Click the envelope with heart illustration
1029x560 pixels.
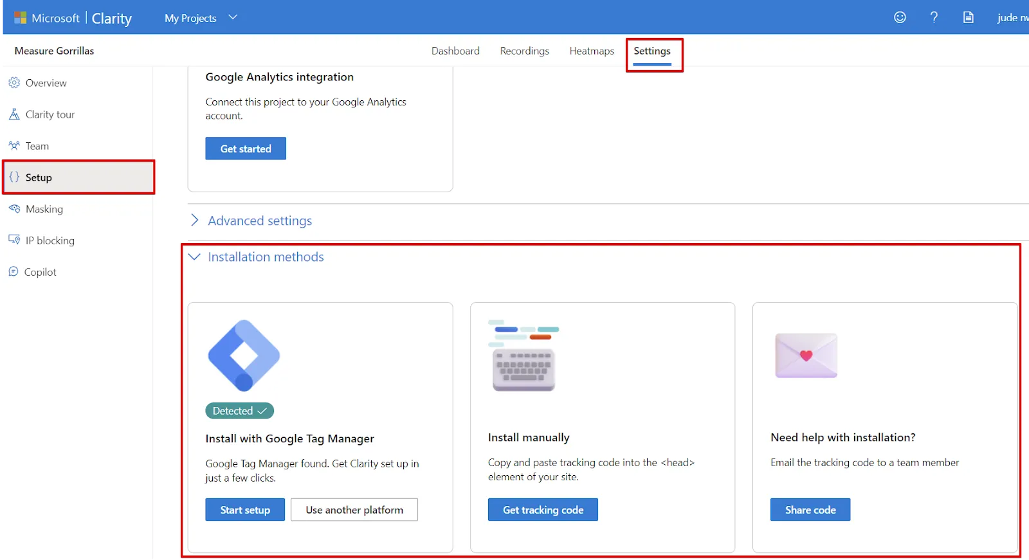[x=806, y=356]
